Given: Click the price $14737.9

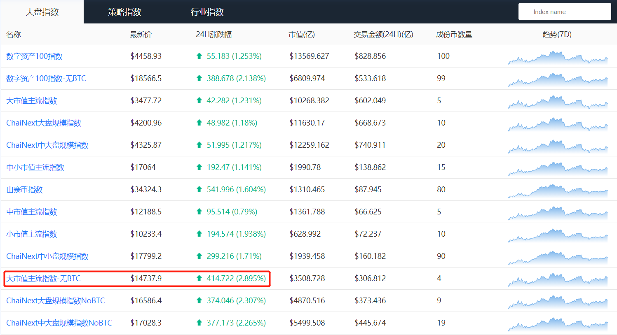Looking at the screenshot, I should 146,278.
